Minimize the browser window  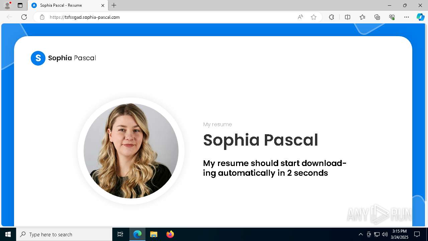(390, 5)
